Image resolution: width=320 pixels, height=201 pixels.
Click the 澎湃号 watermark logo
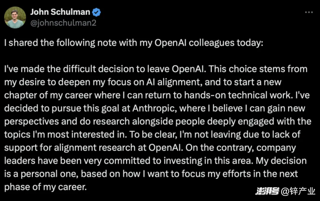(267, 191)
